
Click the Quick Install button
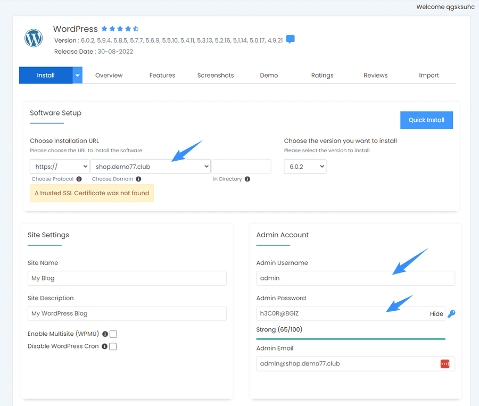point(426,120)
